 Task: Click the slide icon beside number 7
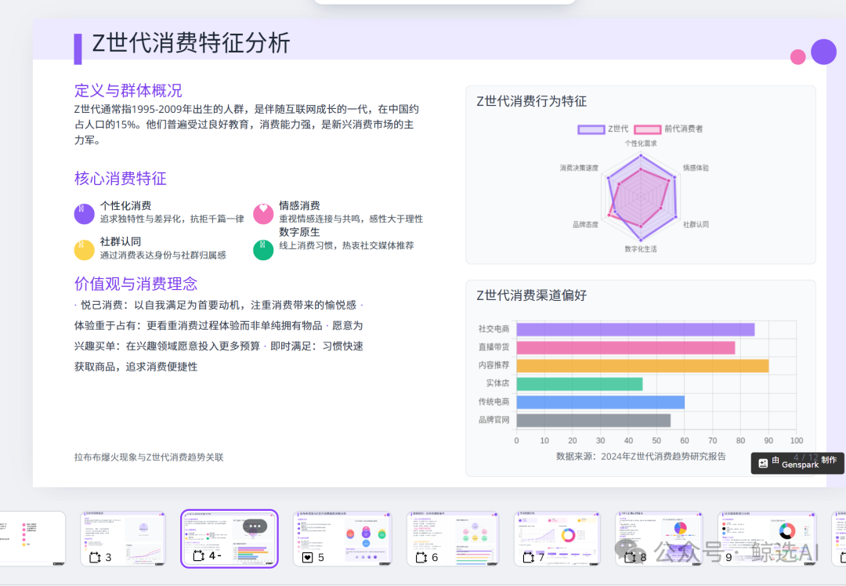point(528,557)
